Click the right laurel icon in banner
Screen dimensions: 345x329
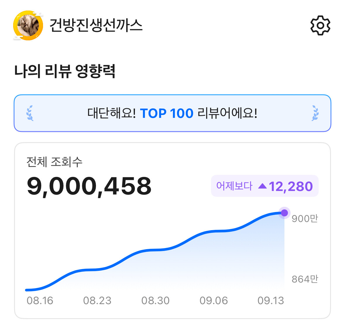pos(315,113)
